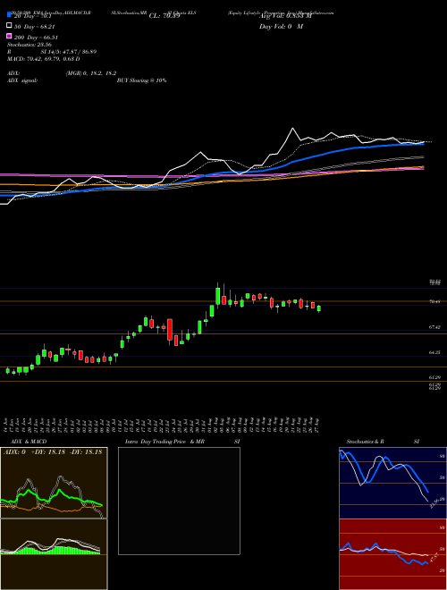Screen dimensions: 447x590
Task: Open the empty Intra Day Trading Price panel
Action: click(x=179, y=501)
